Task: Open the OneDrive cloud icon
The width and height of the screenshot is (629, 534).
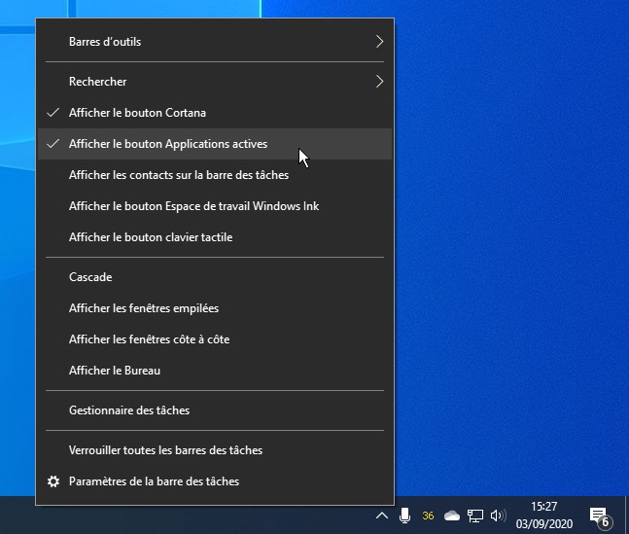Action: (452, 515)
